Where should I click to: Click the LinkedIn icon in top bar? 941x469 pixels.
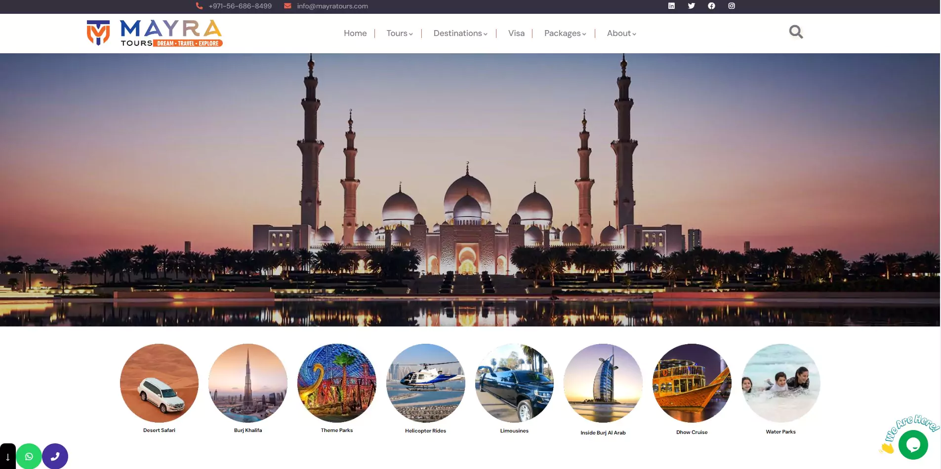(x=671, y=6)
